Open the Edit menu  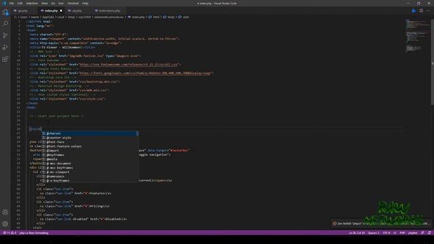point(20,3)
